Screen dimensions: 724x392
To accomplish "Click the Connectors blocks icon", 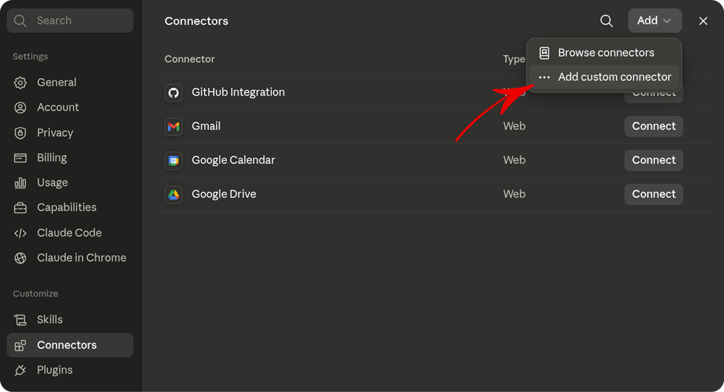I will [20, 345].
